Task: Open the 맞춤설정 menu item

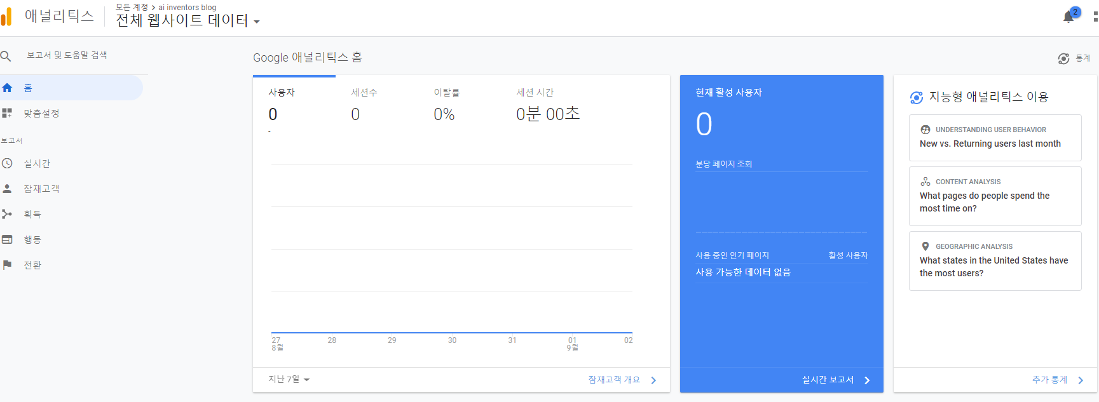Action: [71, 113]
